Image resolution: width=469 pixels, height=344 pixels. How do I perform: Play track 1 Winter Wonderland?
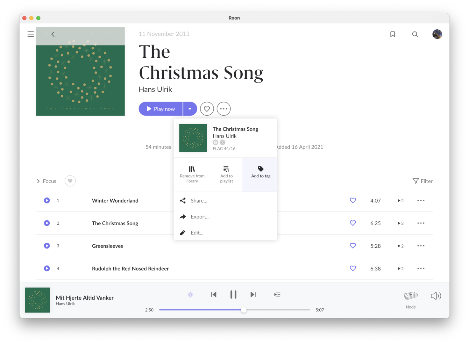tap(47, 200)
